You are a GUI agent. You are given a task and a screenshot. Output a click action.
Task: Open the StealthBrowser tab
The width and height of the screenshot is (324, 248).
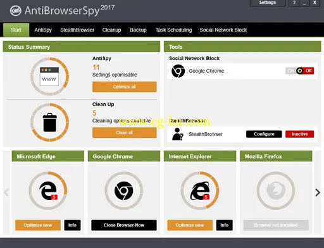77,30
